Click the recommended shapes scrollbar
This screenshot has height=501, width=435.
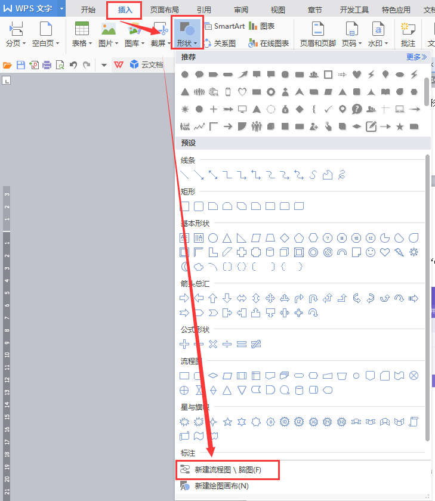[x=427, y=91]
